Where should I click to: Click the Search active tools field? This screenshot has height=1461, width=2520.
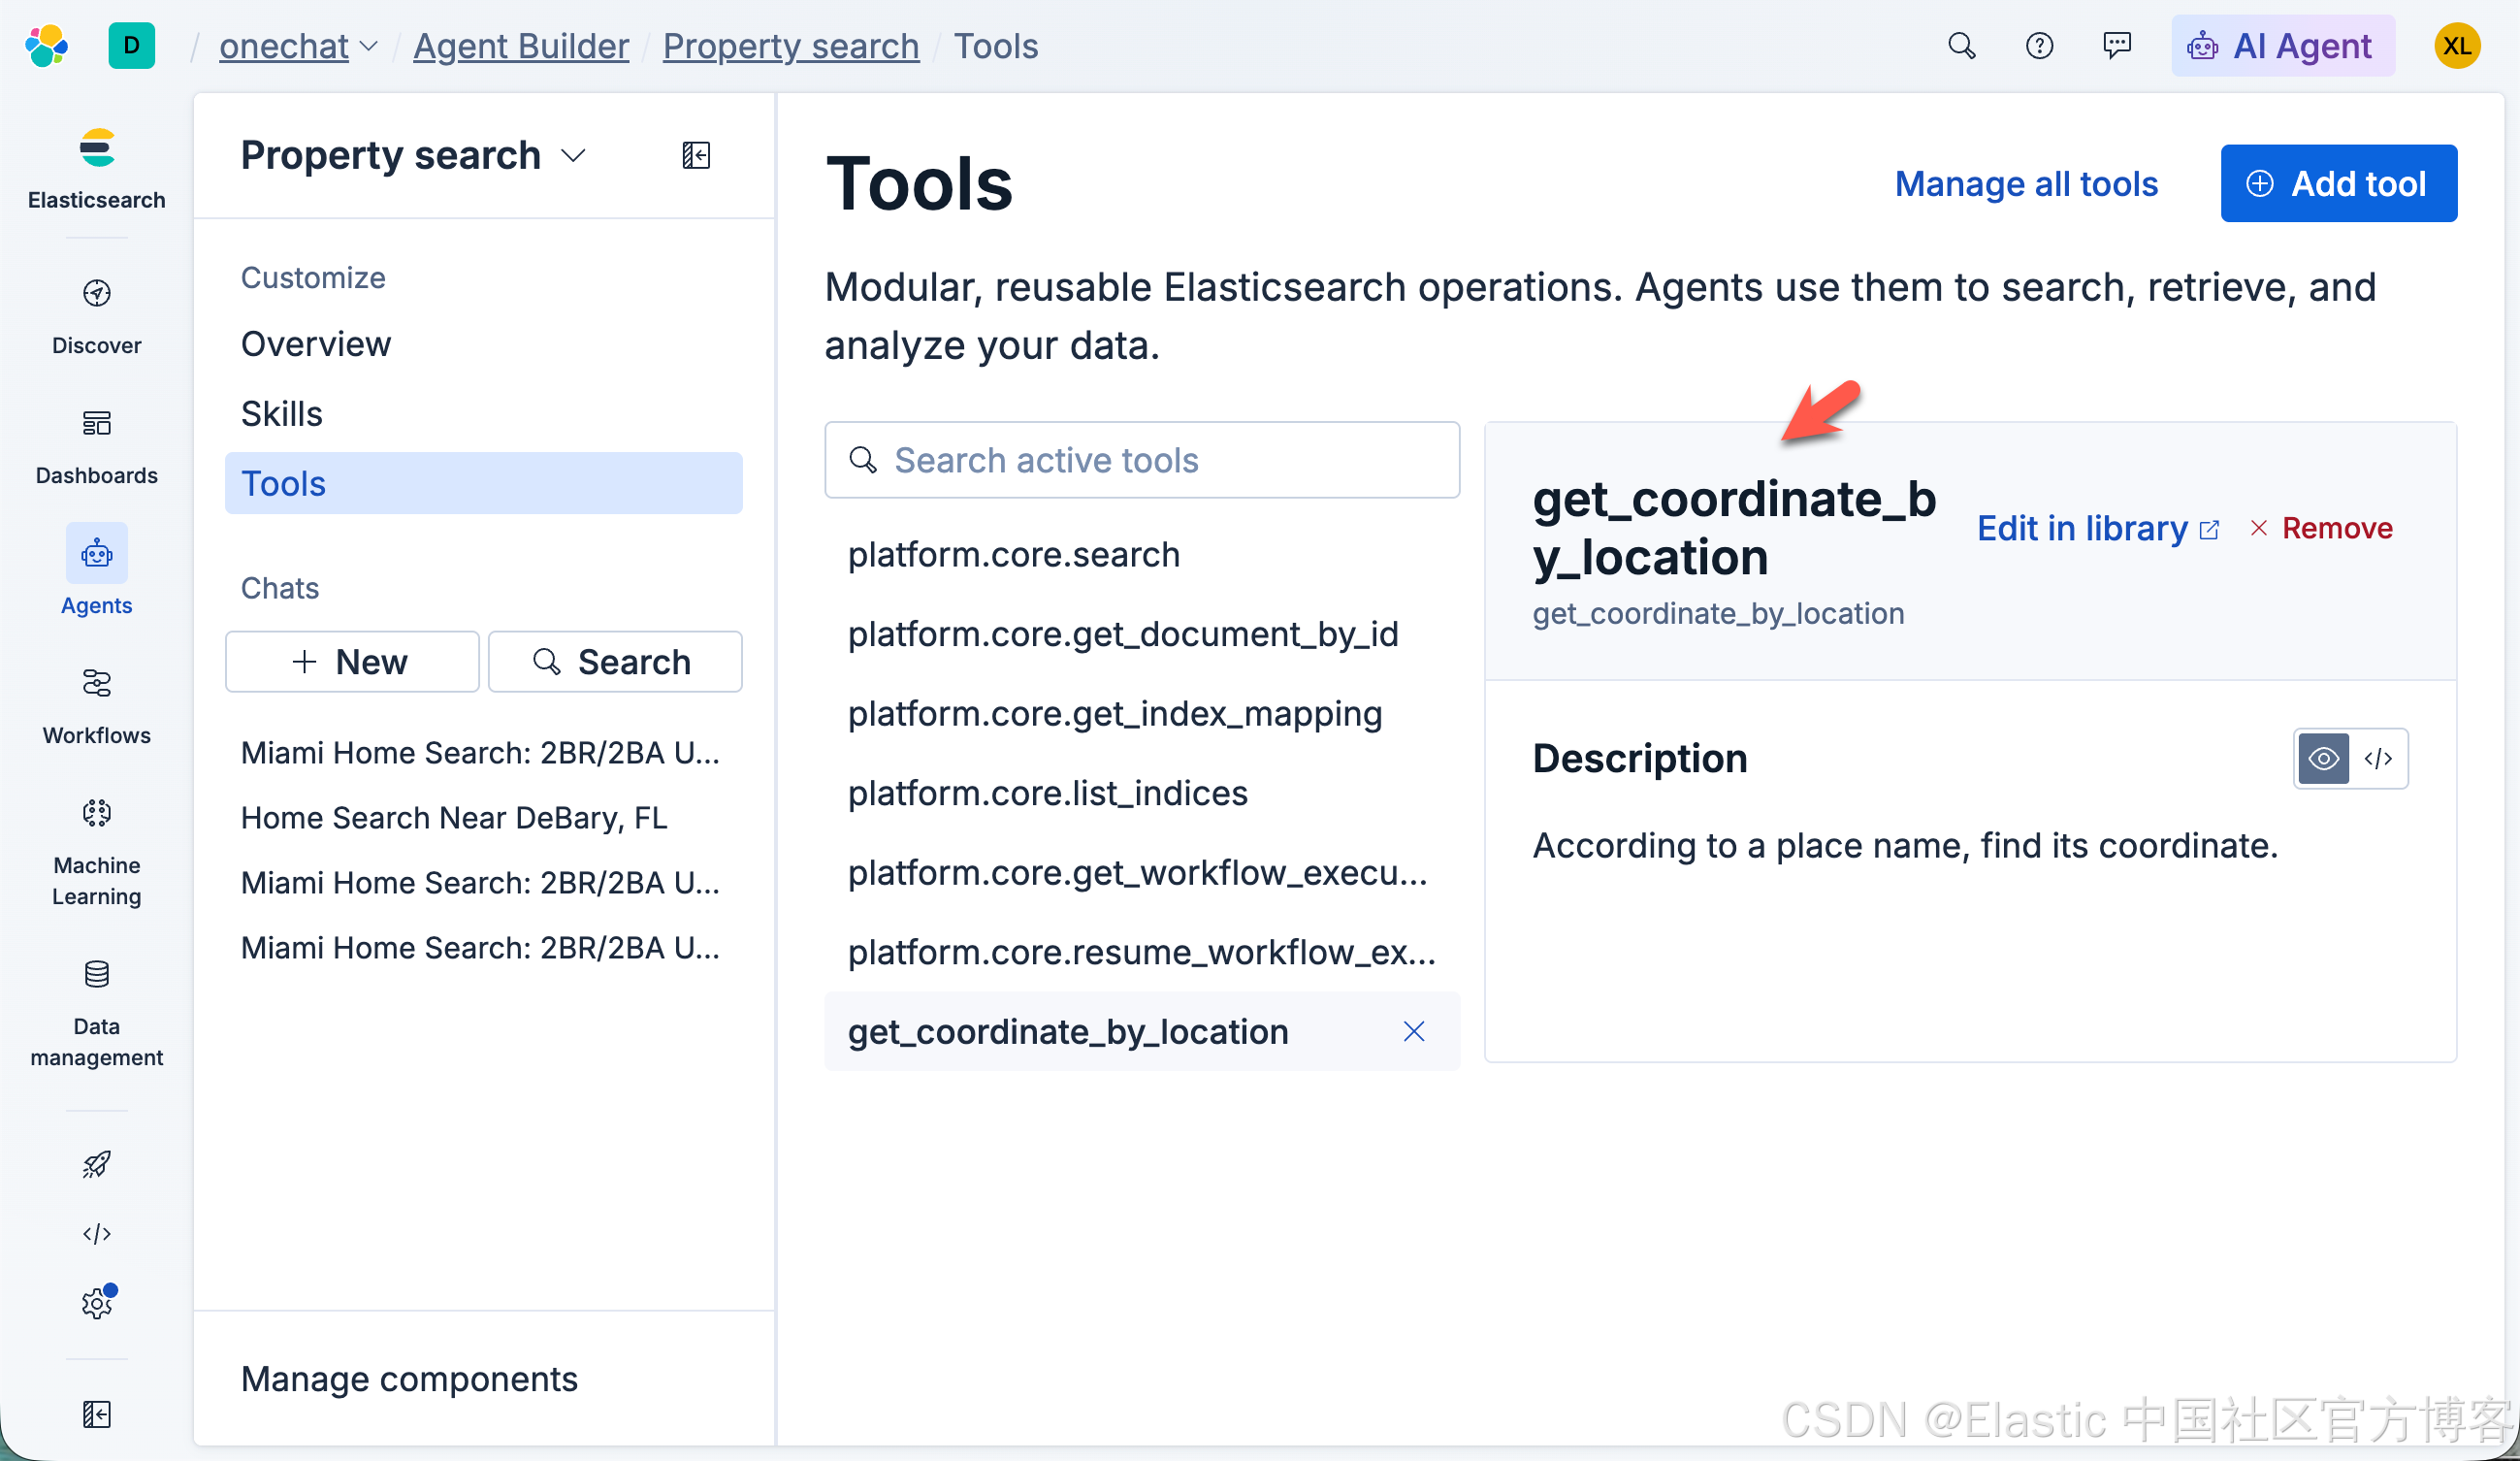pyautogui.click(x=1142, y=460)
